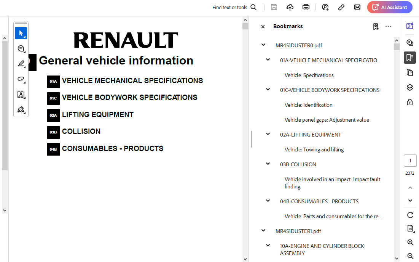The image size is (419, 262).
Task: Go to the previous page arrow
Action: 410,188
